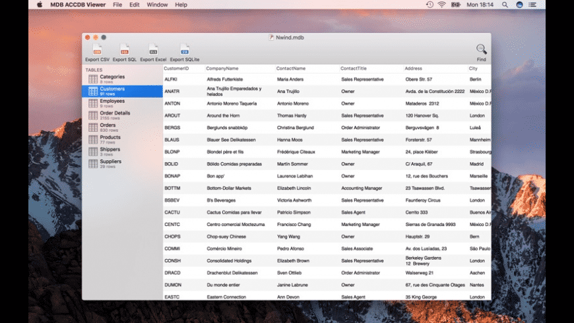The image size is (574, 323).
Task: Select cell 'Sales Associate'
Action: tap(357, 249)
